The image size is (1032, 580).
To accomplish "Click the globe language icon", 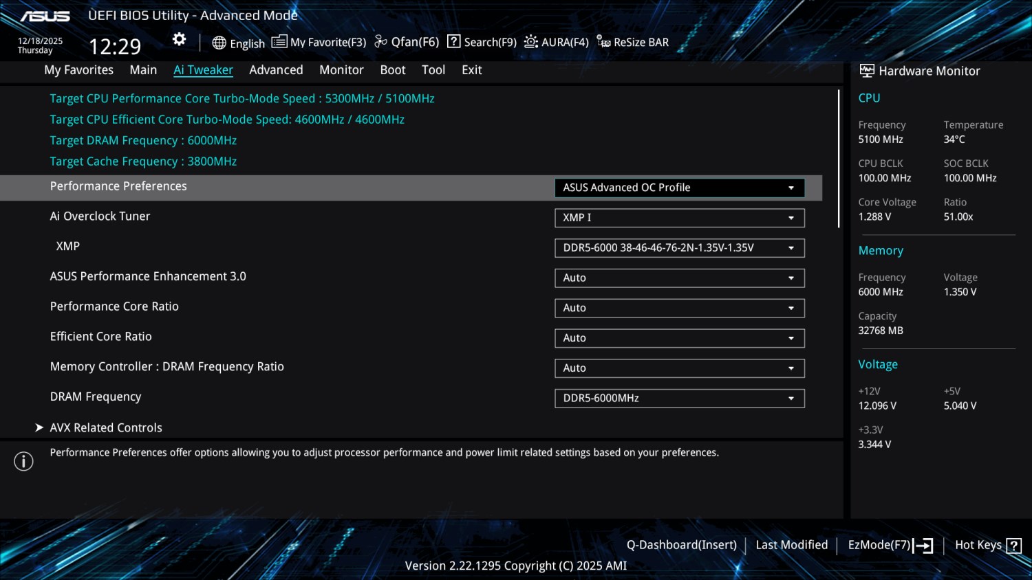I will coord(219,43).
